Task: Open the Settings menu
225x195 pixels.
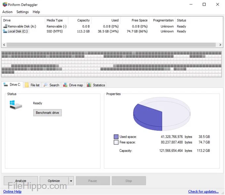Action: pos(22,12)
